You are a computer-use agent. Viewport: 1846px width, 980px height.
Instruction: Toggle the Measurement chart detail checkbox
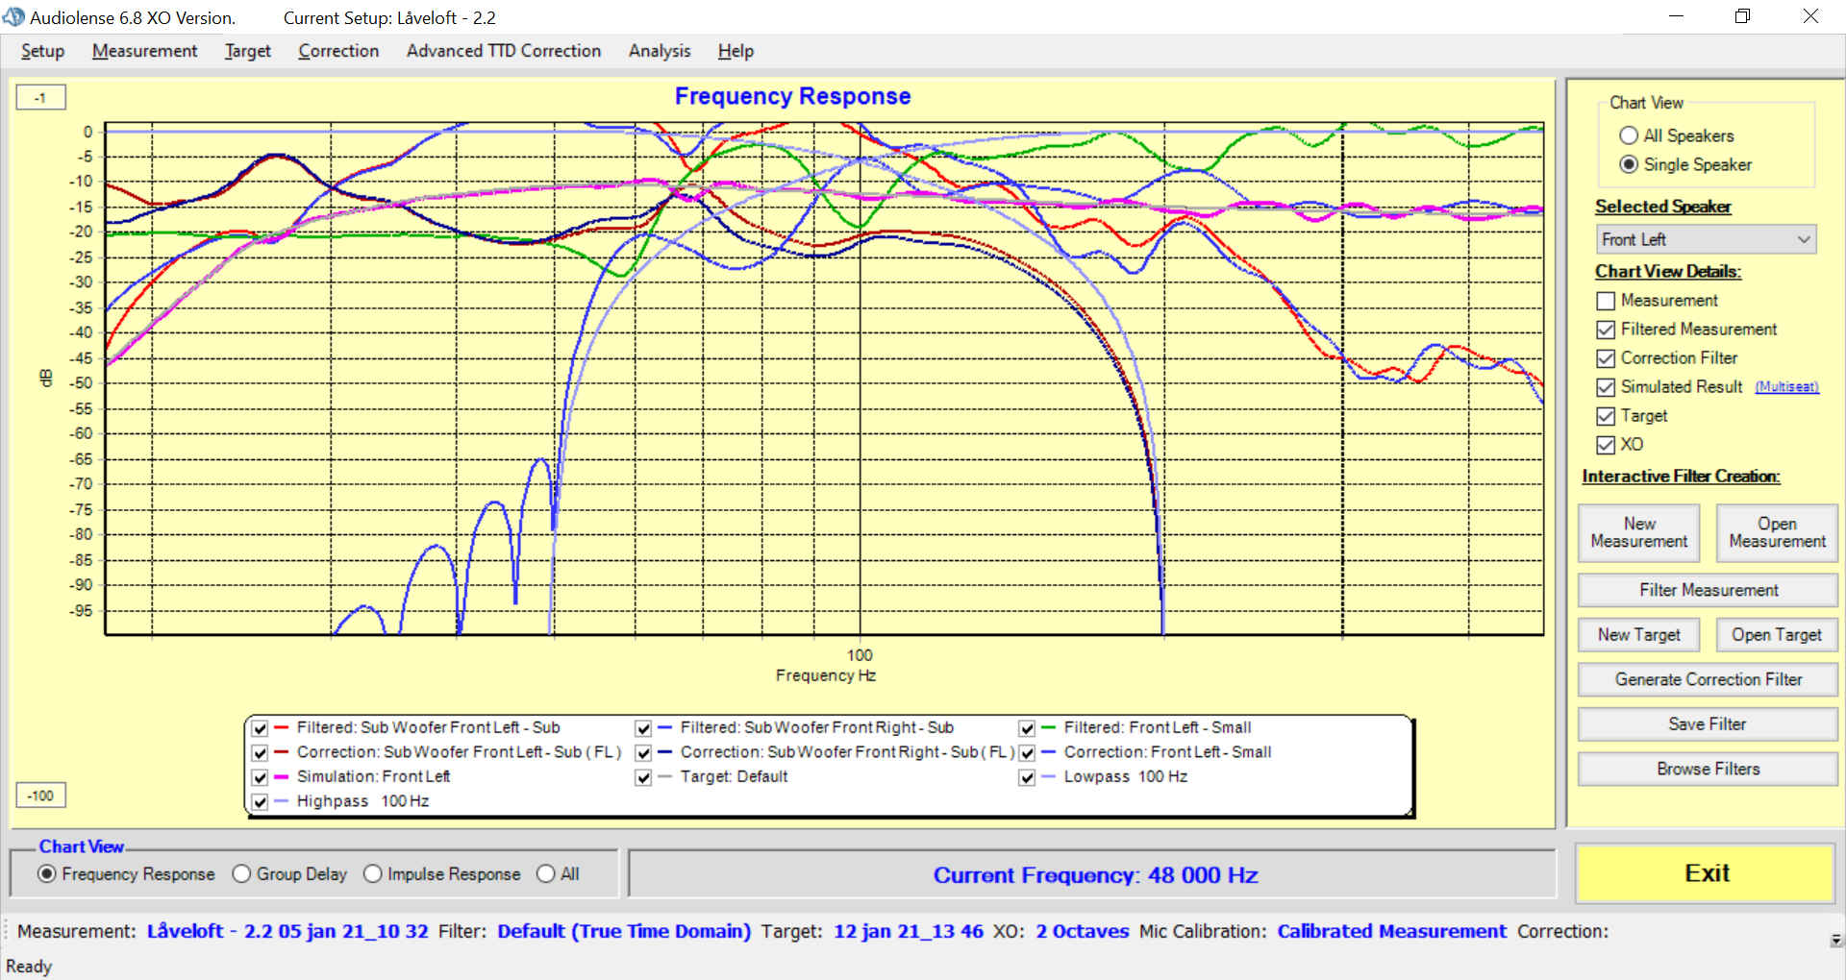click(x=1606, y=301)
